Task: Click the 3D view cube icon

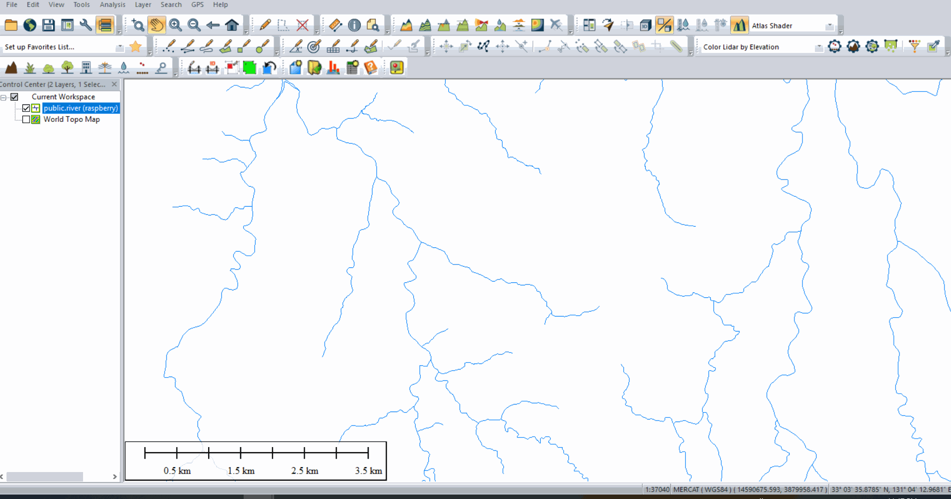Action: (645, 25)
